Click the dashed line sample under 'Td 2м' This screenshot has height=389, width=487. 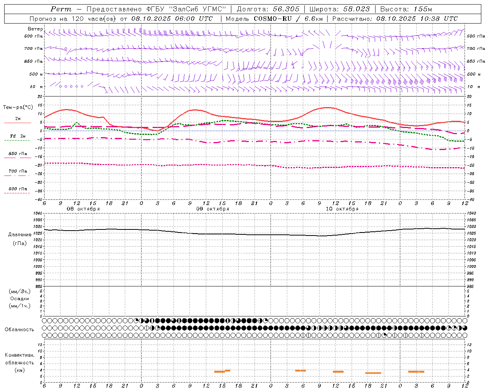17,141
